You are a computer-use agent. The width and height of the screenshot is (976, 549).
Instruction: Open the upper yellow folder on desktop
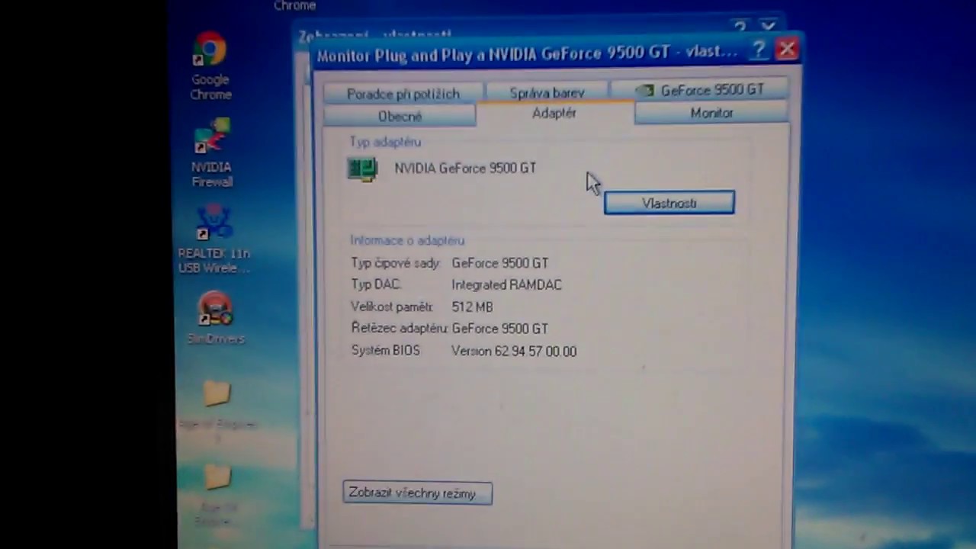[x=217, y=393]
